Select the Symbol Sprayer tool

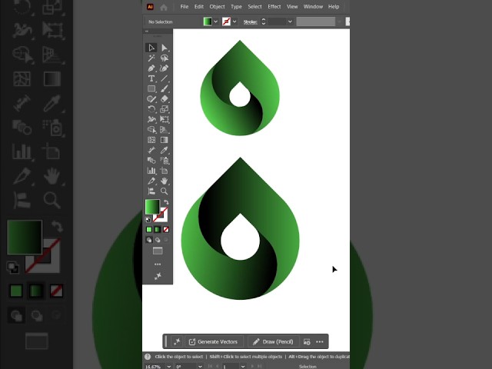coord(164,161)
